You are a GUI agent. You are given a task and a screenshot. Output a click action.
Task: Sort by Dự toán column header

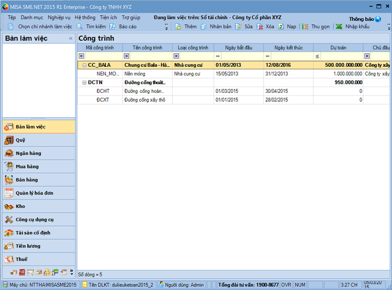(x=338, y=48)
